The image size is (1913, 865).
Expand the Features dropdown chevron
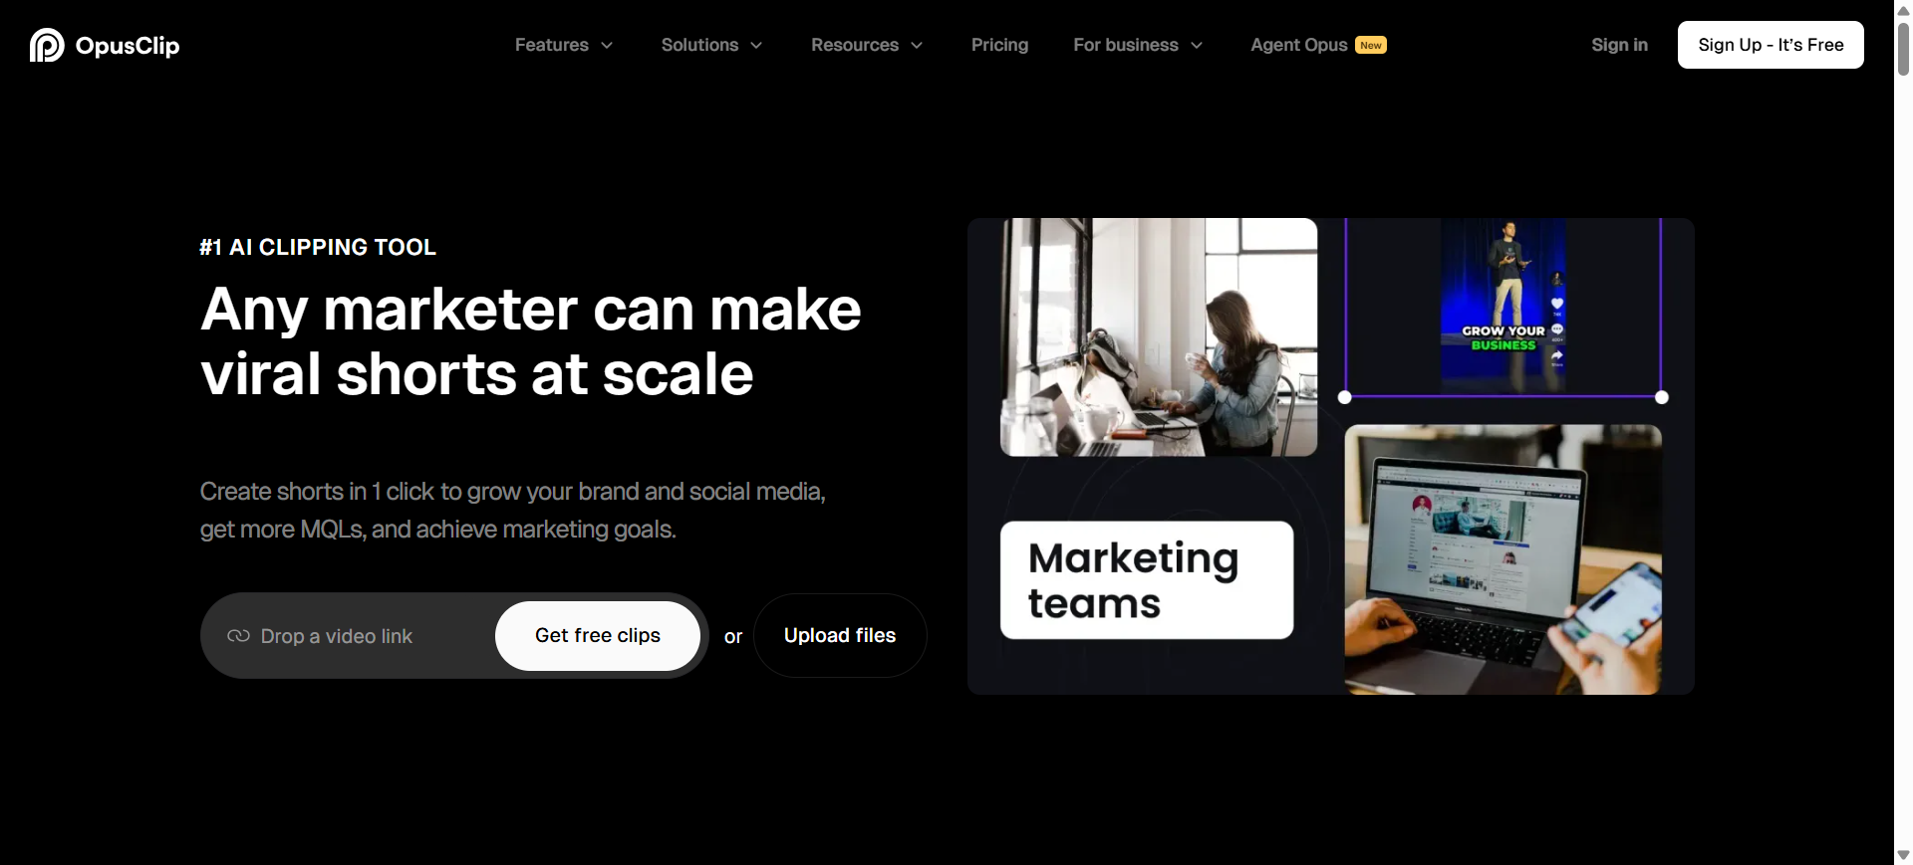coord(607,46)
